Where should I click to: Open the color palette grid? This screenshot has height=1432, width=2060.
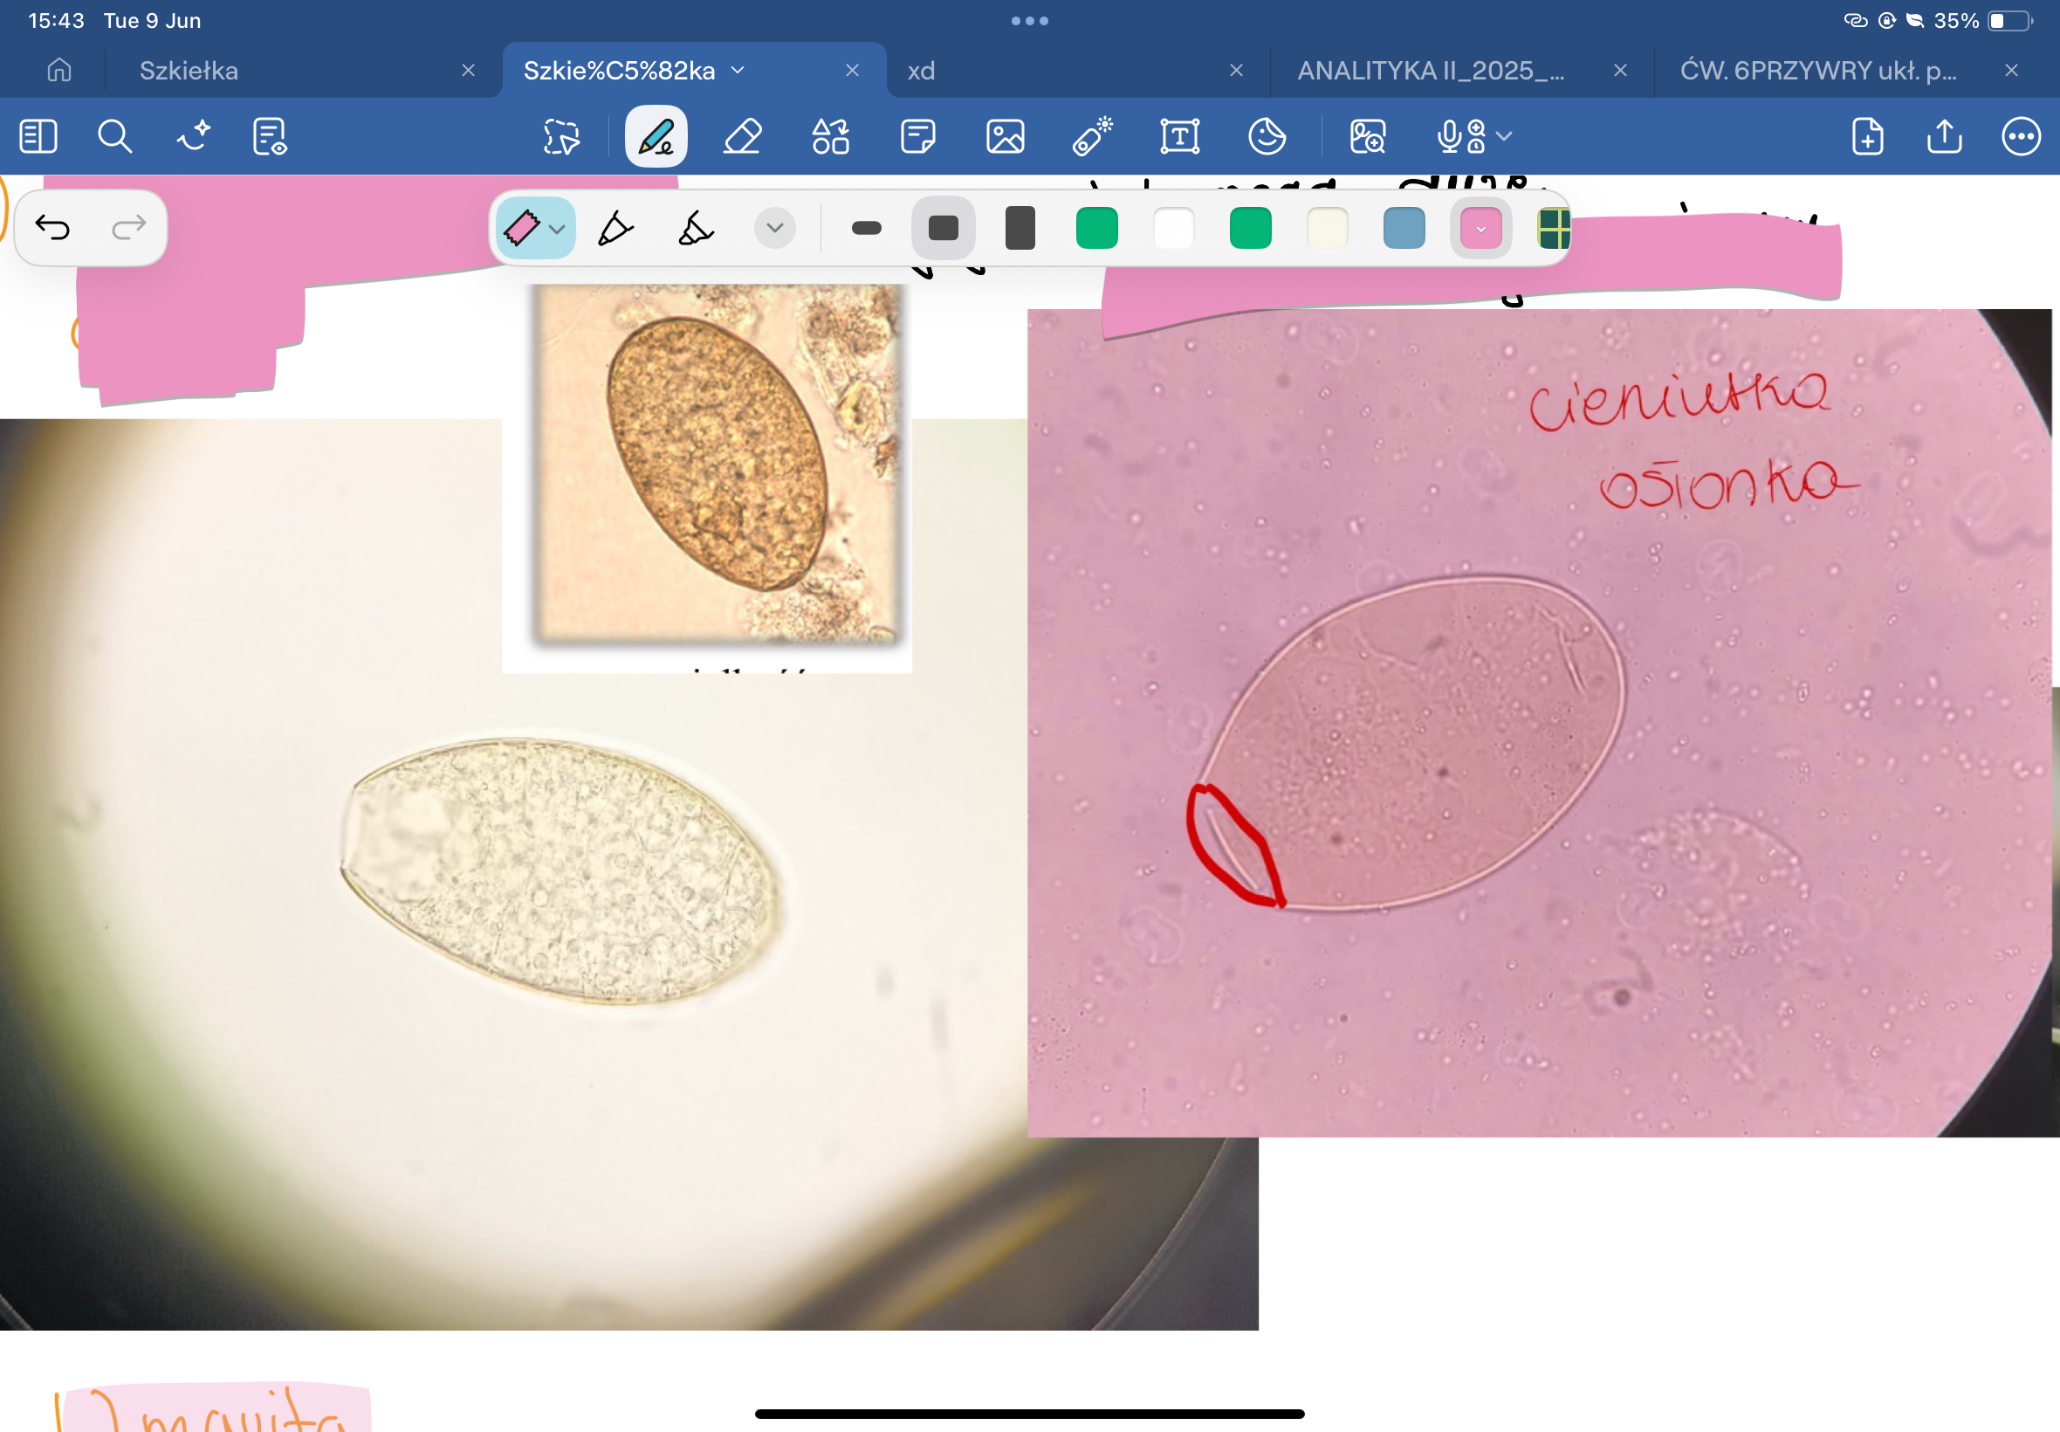(1555, 228)
